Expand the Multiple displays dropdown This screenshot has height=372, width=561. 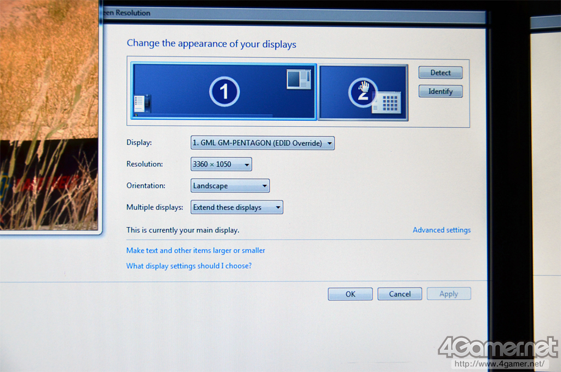click(x=237, y=207)
